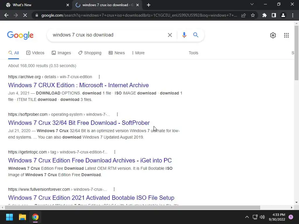Switch to the What's New tab
The width and height of the screenshot is (299, 224).
coord(36,5)
